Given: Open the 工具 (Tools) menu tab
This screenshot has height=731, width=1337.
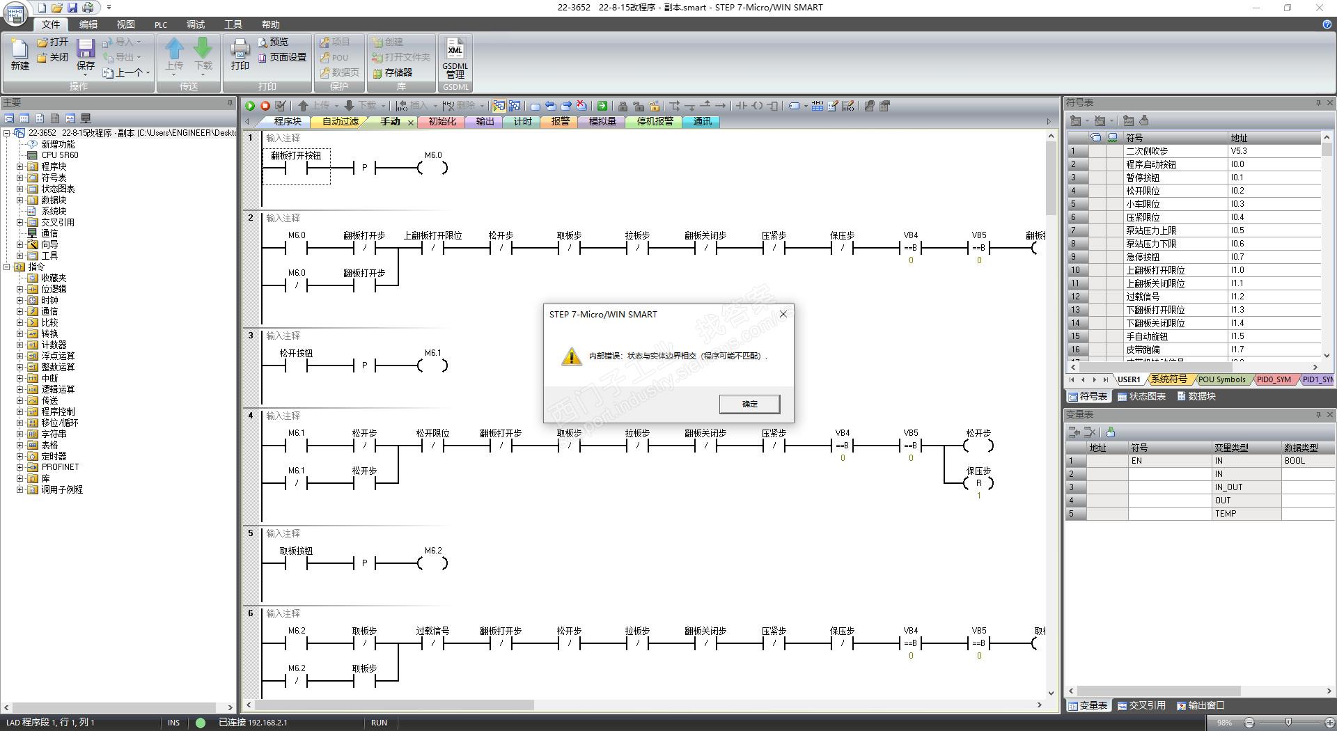Looking at the screenshot, I should pyautogui.click(x=233, y=24).
